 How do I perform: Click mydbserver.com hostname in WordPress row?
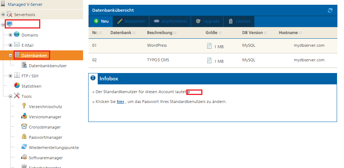click(x=309, y=45)
